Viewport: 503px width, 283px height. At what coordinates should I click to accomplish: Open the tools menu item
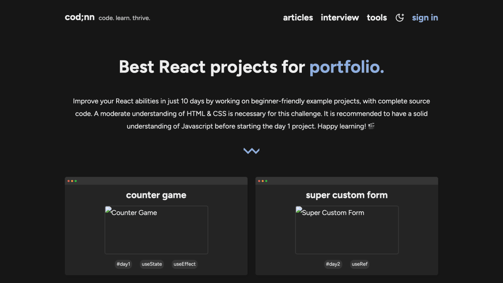tap(377, 18)
